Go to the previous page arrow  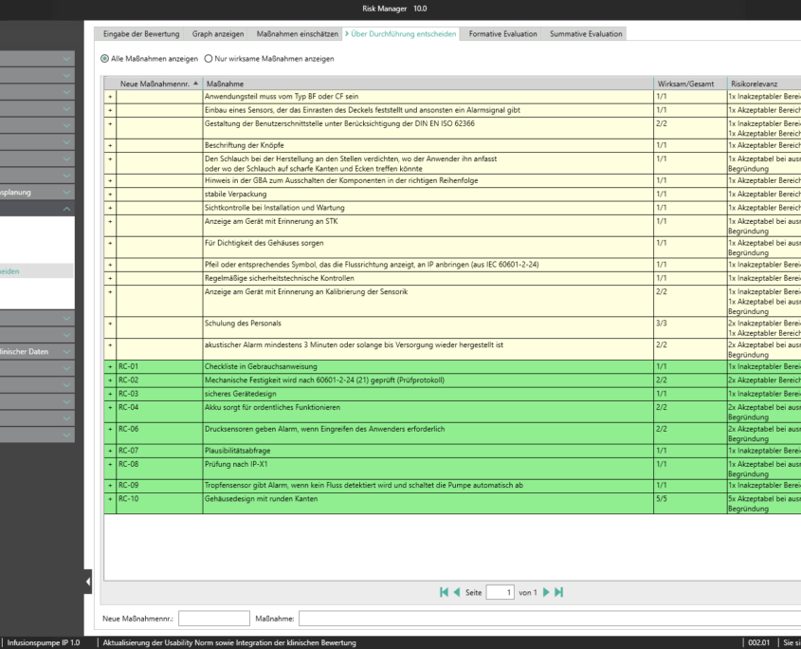tap(457, 593)
